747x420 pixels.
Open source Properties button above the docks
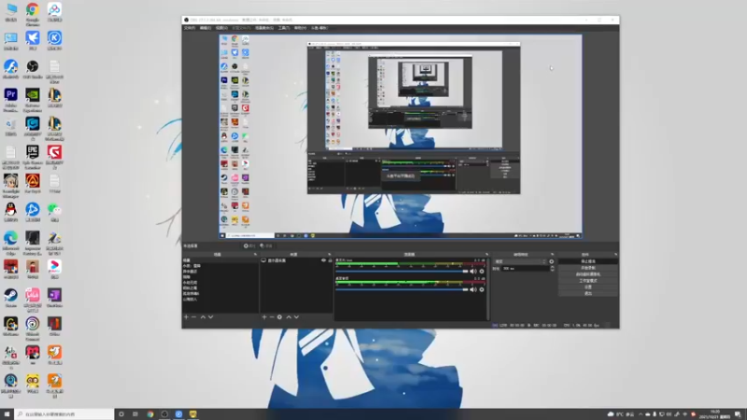point(249,245)
